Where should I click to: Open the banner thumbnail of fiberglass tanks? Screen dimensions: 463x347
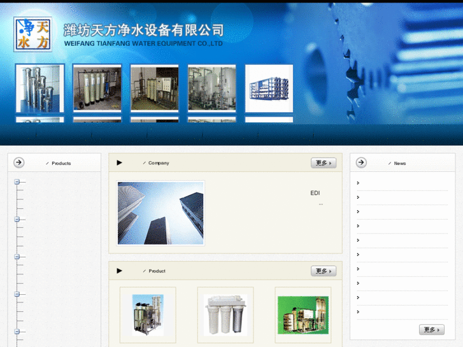pyautogui.click(x=97, y=89)
